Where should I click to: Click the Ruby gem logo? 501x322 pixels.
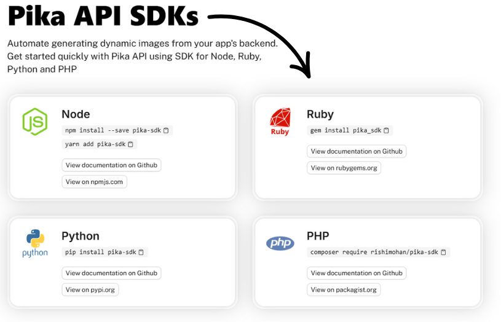(280, 122)
